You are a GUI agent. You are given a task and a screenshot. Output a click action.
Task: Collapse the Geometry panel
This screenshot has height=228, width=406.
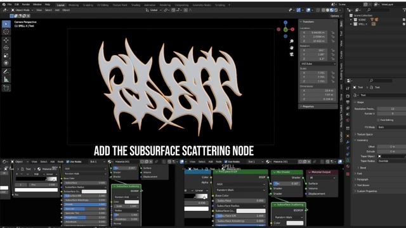362,141
